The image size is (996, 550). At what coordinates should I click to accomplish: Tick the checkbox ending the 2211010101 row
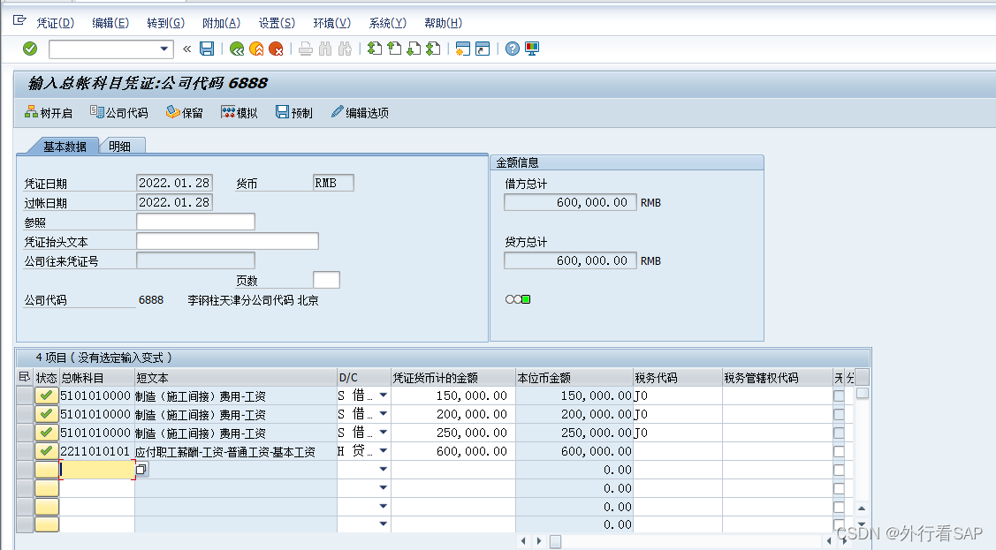click(x=839, y=452)
